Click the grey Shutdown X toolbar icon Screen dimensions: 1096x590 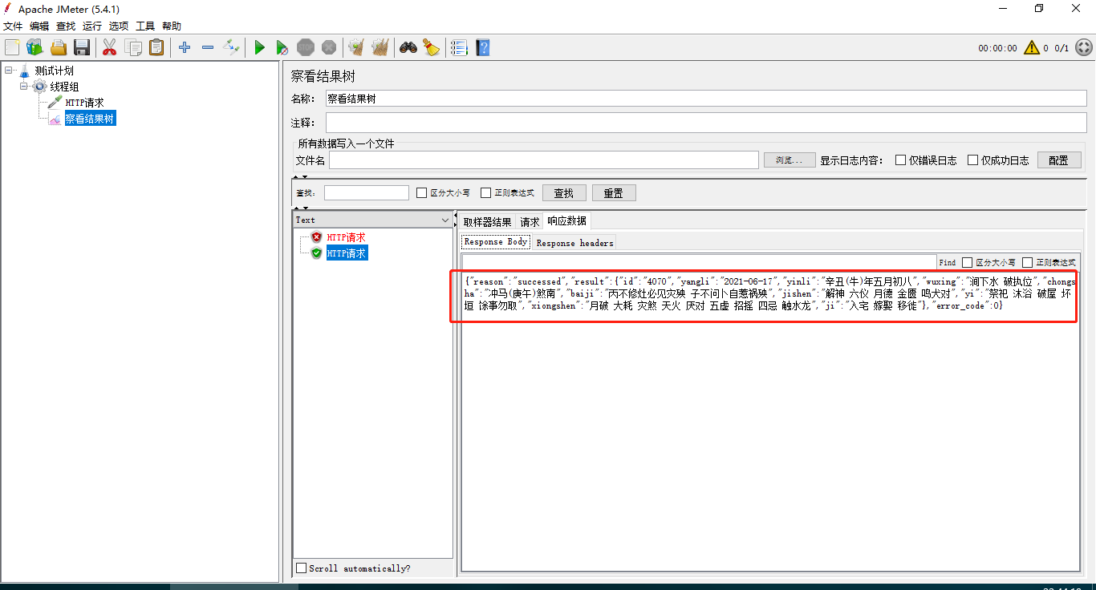(329, 47)
